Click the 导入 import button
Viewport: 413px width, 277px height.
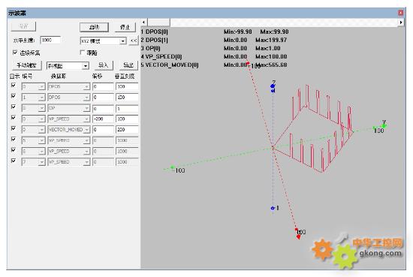tap(104, 65)
